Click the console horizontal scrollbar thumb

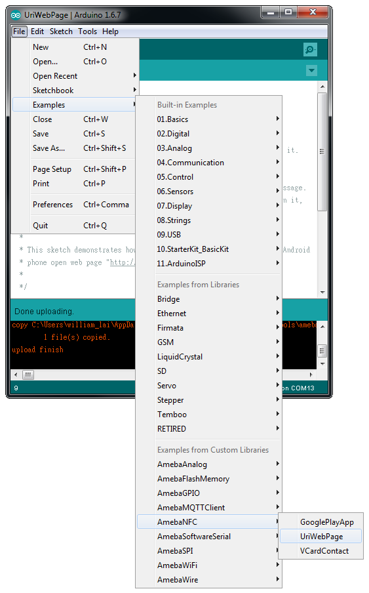28,375
